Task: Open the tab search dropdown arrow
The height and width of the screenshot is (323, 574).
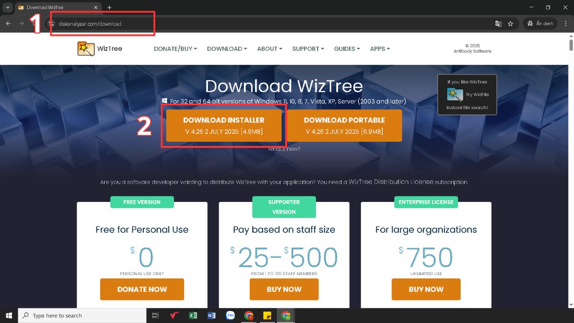Action: pyautogui.click(x=8, y=7)
